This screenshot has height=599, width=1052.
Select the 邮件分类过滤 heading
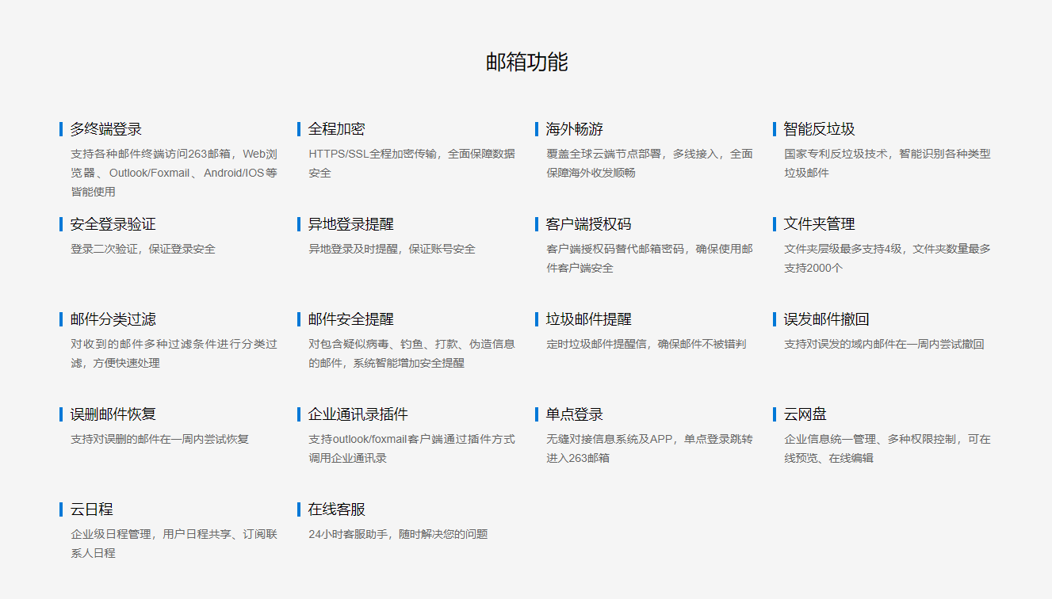coord(113,319)
